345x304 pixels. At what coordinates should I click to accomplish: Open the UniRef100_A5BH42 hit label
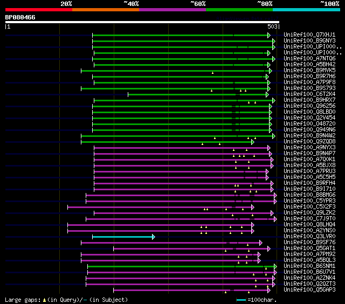(309, 65)
